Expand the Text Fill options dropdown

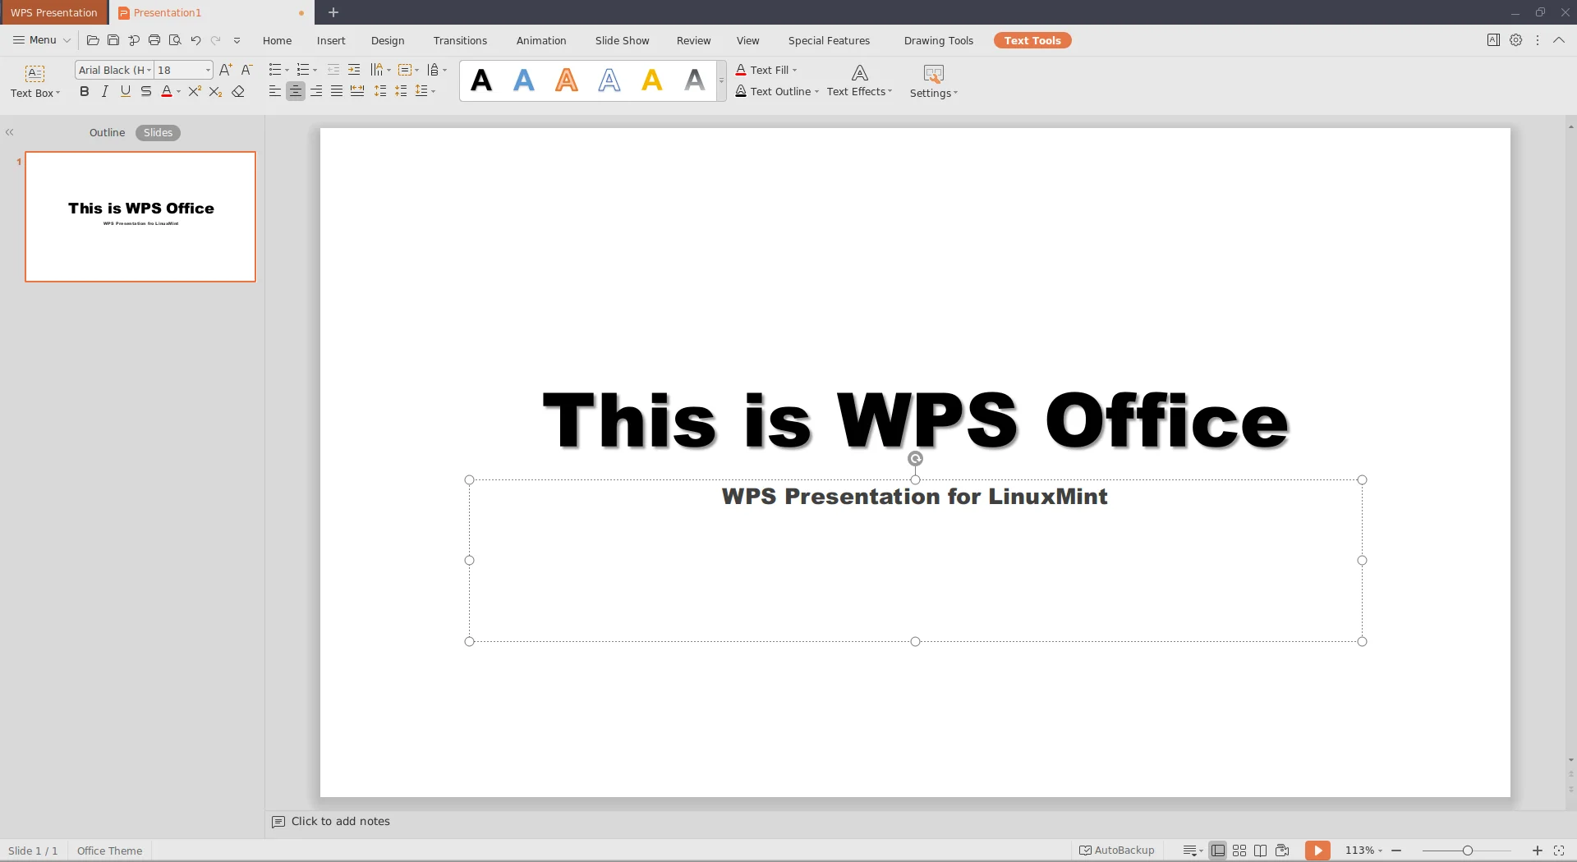coord(793,70)
